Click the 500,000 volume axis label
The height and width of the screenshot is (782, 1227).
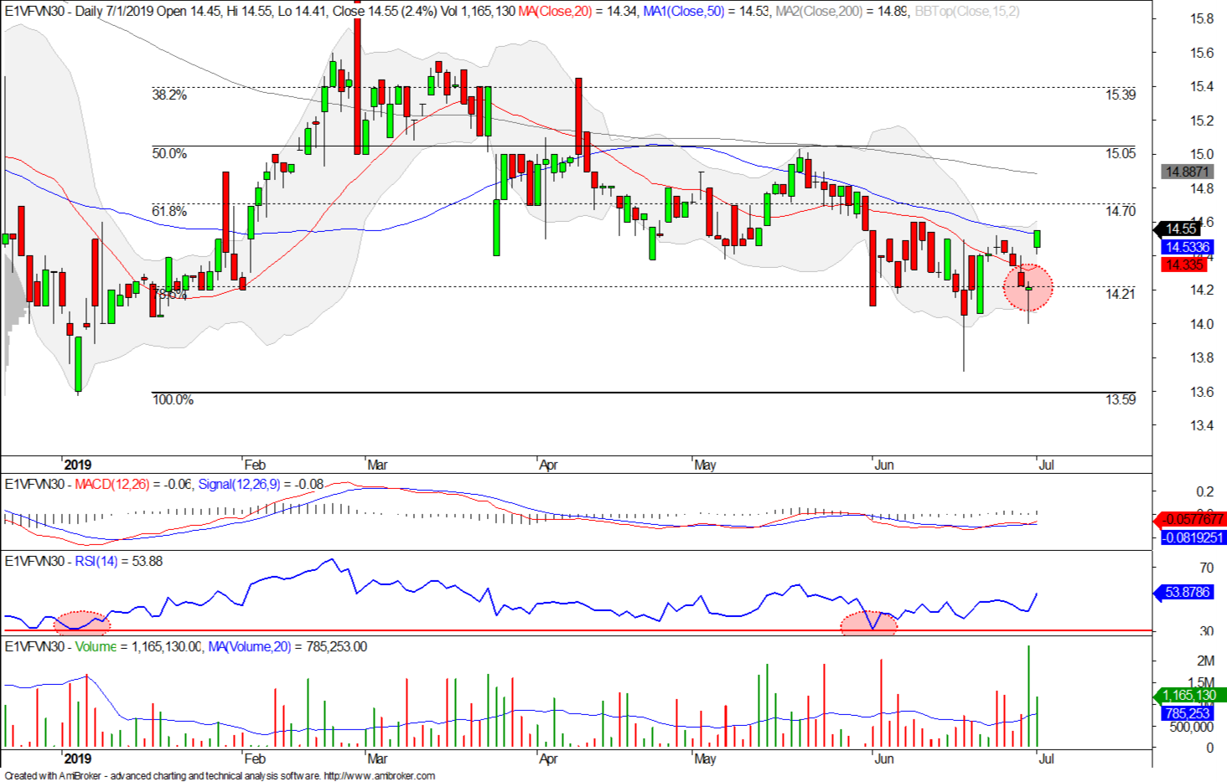click(x=1191, y=728)
